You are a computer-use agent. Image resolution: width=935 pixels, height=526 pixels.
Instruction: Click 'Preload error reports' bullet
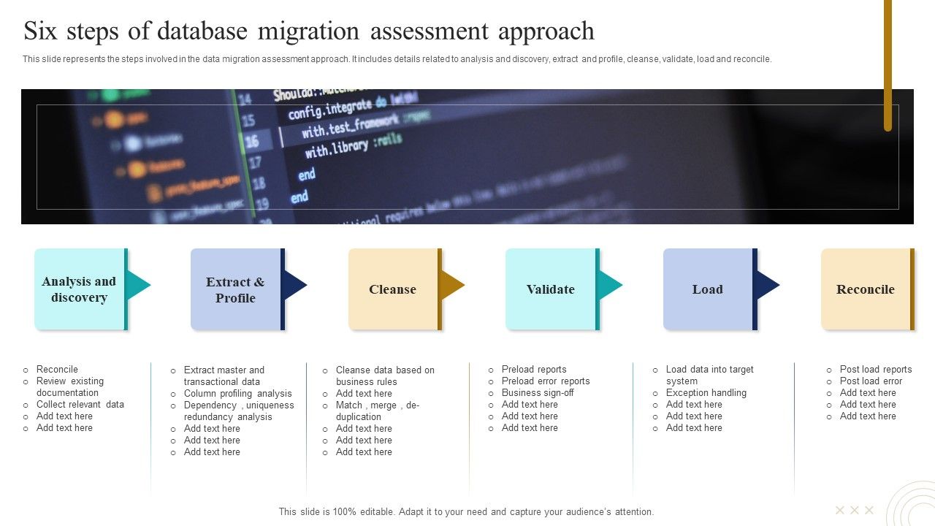pos(546,381)
